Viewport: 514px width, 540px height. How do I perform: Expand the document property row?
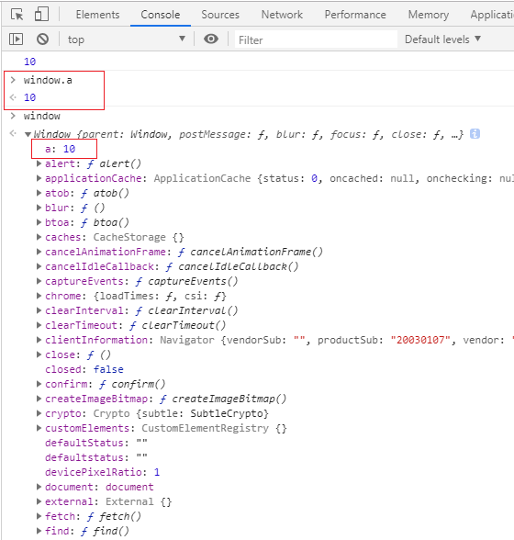[x=39, y=487]
